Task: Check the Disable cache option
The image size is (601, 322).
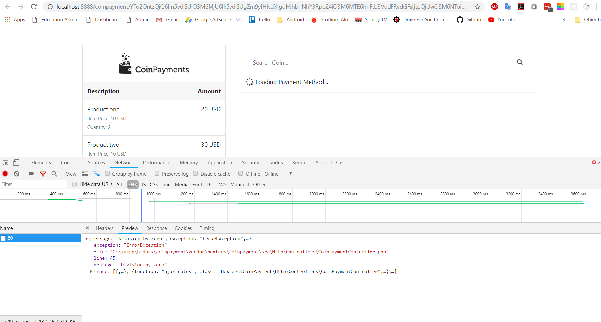Action: pos(196,174)
